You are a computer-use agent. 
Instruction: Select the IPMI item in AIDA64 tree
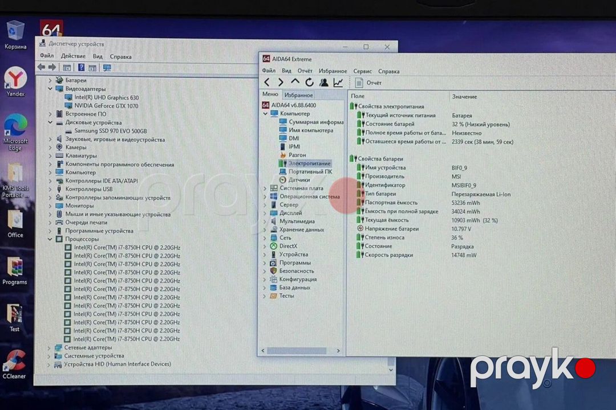tap(294, 147)
